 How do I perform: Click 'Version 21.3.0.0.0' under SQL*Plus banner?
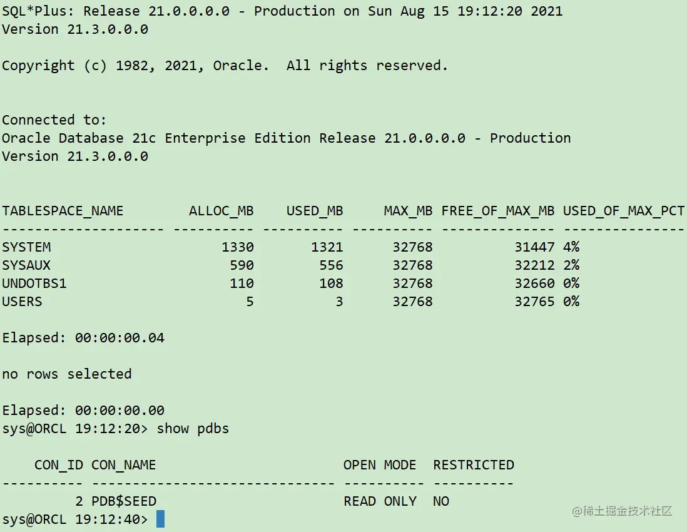coord(75,29)
